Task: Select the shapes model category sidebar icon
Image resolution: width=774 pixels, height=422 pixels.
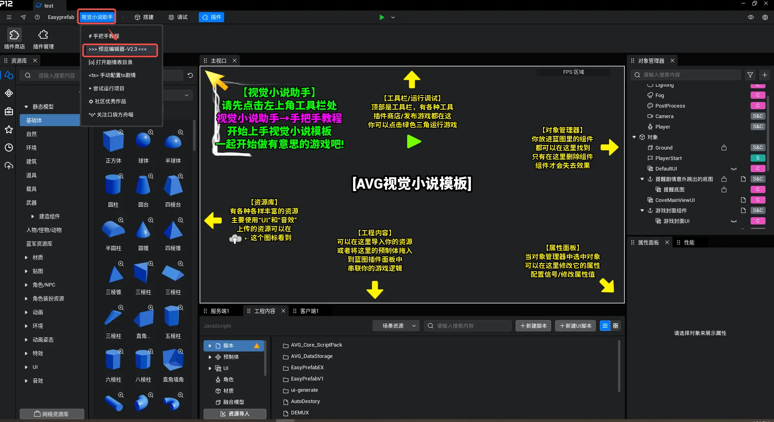Action: [x=9, y=75]
